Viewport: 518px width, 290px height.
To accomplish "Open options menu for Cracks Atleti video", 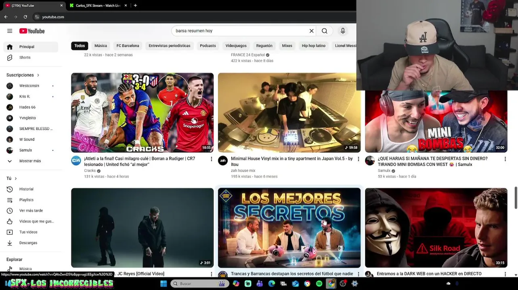I will pos(211,159).
